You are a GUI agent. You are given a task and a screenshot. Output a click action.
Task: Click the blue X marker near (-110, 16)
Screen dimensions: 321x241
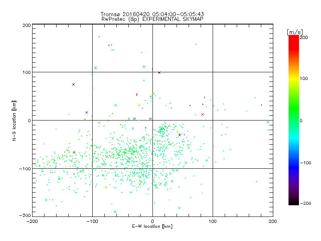(87, 112)
